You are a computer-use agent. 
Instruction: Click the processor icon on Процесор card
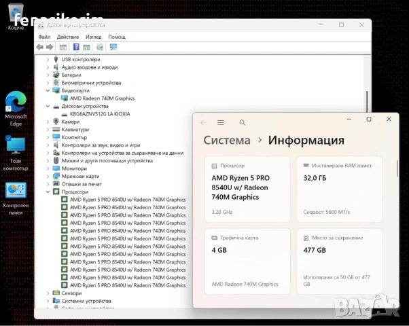[x=214, y=166]
